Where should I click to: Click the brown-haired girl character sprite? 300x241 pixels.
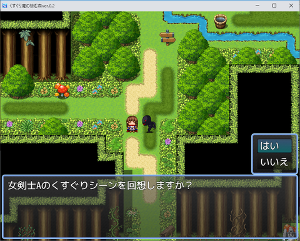132,125
